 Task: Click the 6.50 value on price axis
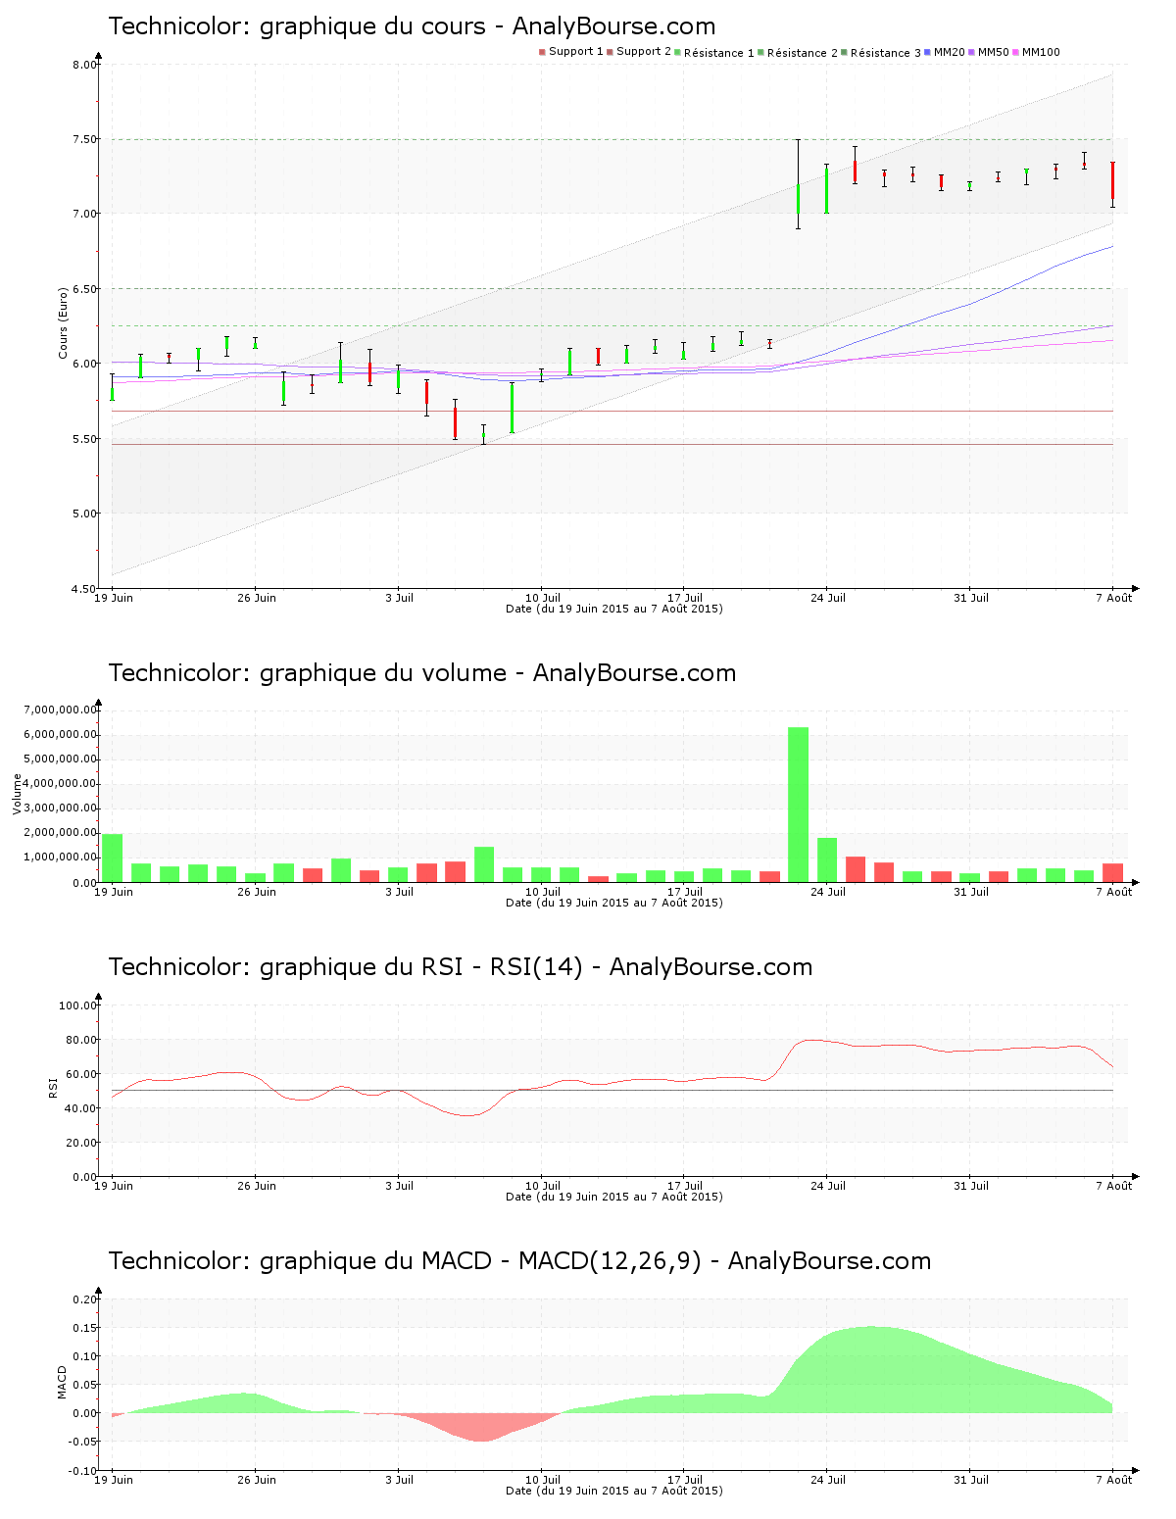click(x=84, y=289)
